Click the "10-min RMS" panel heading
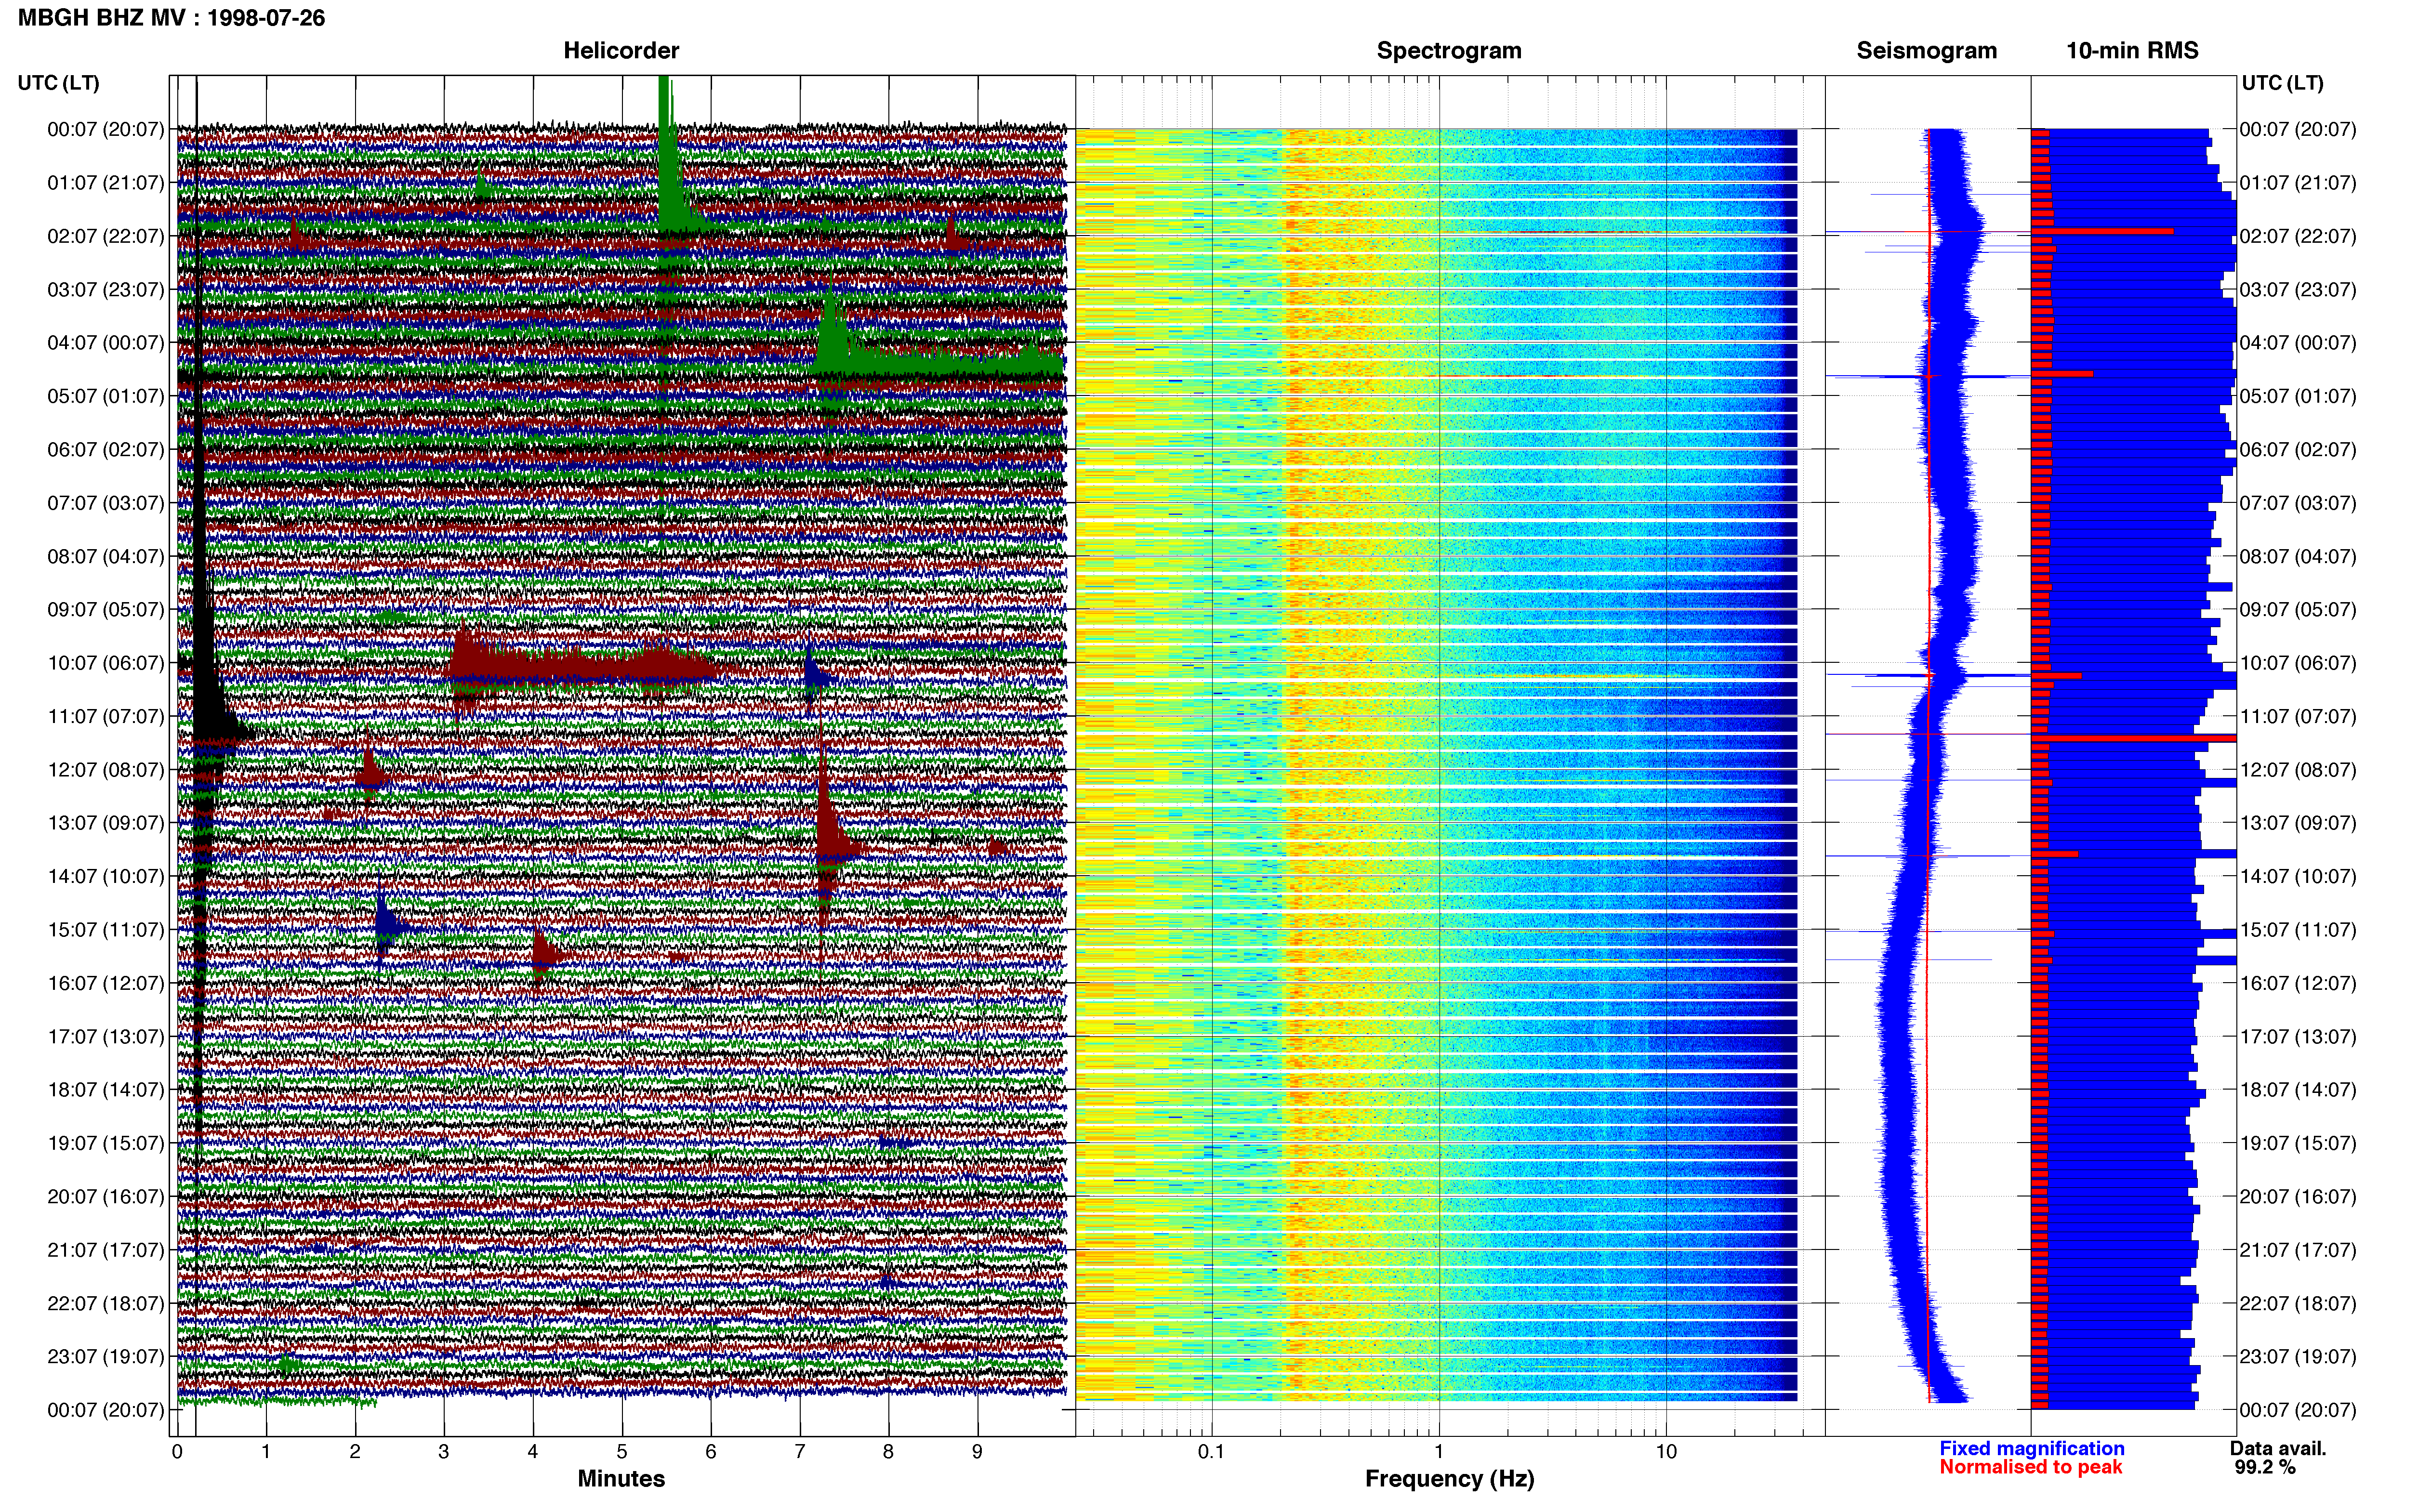 tap(2132, 50)
